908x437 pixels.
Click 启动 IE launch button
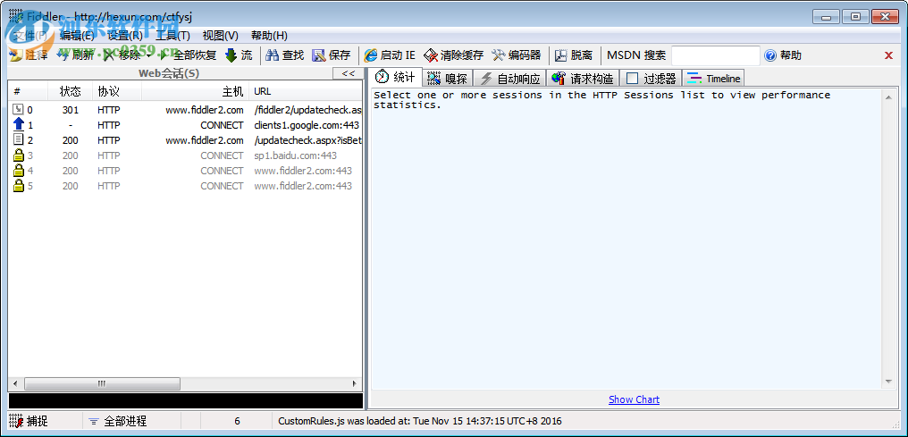[x=389, y=55]
